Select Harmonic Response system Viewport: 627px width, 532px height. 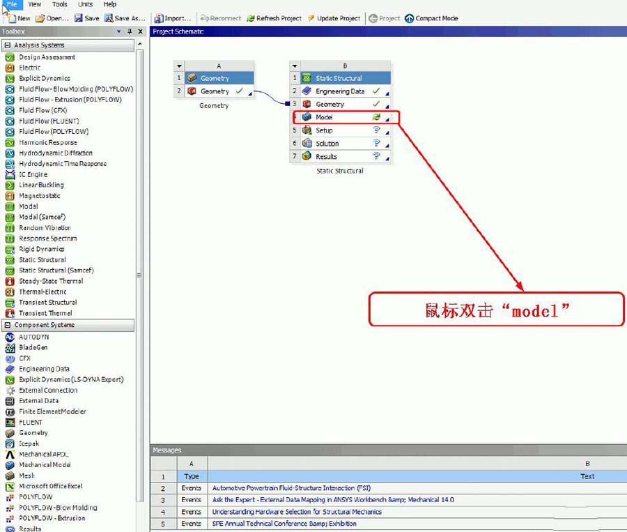[48, 142]
